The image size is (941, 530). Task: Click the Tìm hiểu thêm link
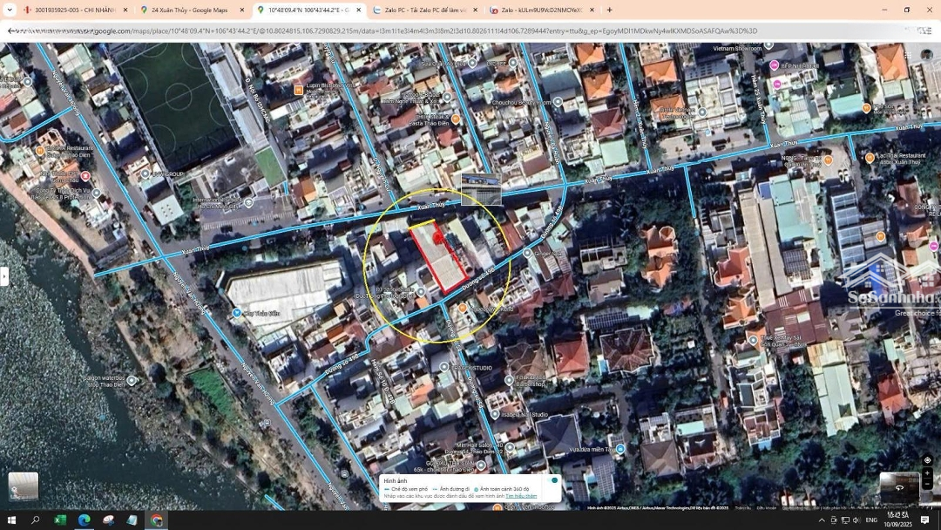[521, 496]
